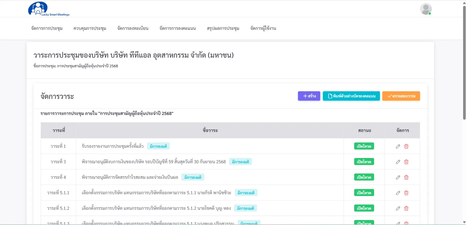Delete วาระที่ 5.1.2 using the trash icon
Viewport: 466px width, 225px height.
click(x=406, y=208)
